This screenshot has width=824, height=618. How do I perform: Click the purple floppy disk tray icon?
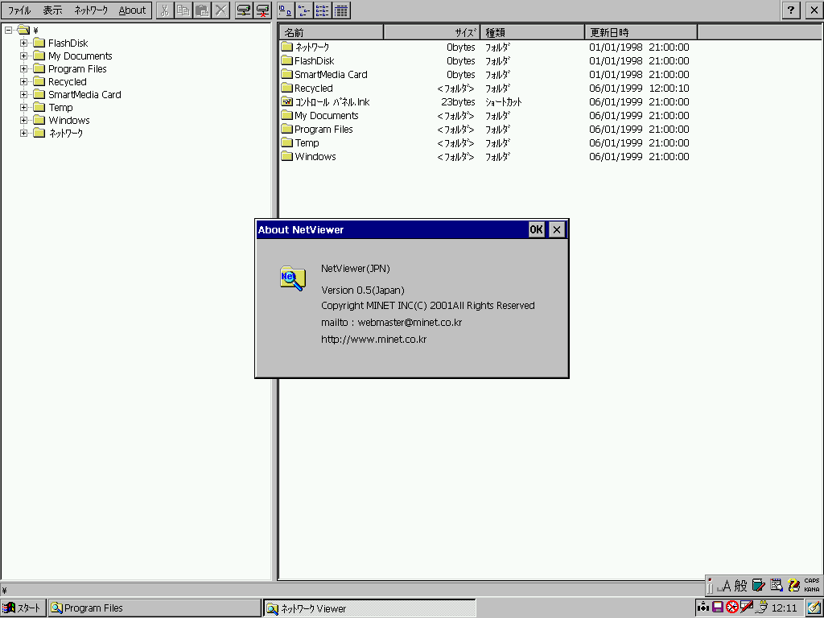[717, 608]
